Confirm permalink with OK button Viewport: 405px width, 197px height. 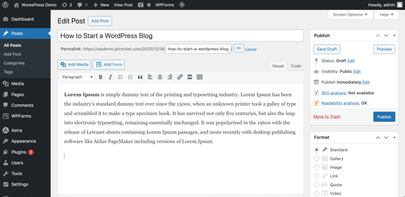239,48
